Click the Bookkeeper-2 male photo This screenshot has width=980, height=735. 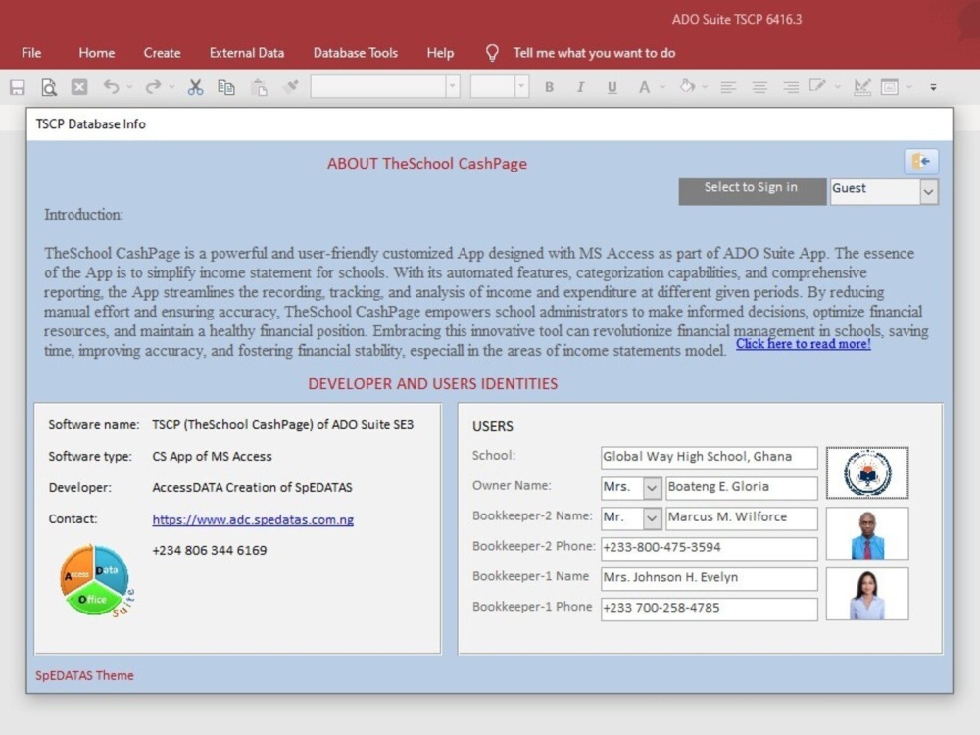pos(867,533)
